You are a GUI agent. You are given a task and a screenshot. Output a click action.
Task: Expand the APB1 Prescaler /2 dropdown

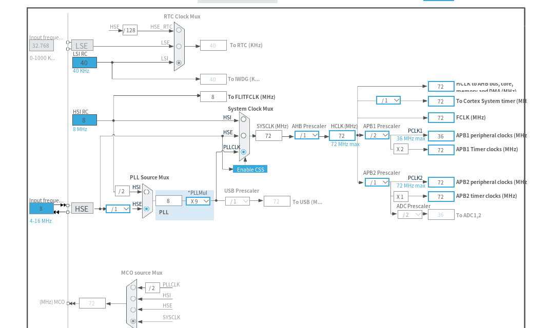click(377, 135)
